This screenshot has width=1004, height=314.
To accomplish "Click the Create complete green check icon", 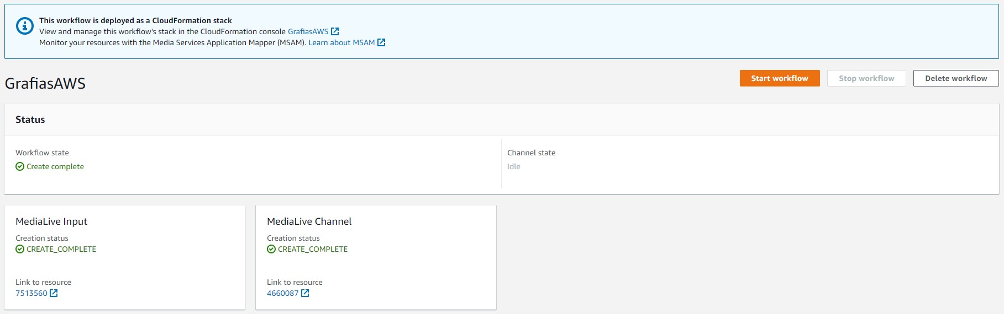I will click(20, 166).
